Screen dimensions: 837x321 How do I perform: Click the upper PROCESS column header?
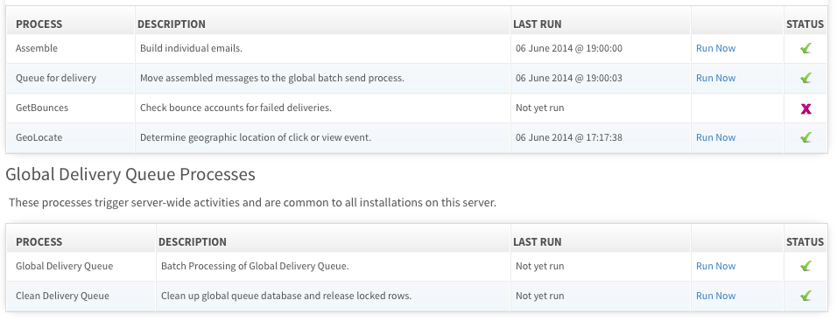coord(39,24)
